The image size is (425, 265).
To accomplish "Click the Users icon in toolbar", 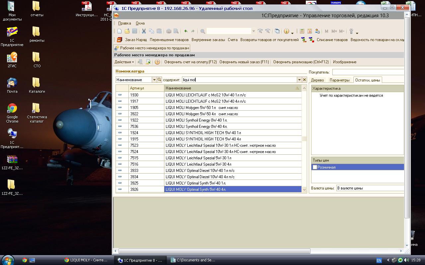I will tap(317, 31).
